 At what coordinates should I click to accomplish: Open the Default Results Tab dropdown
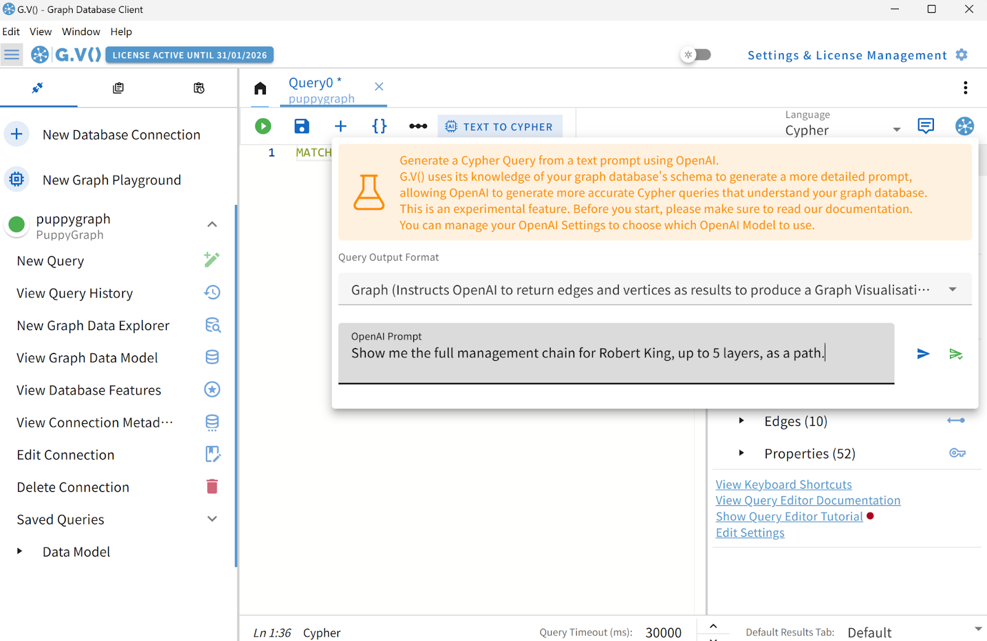(915, 632)
